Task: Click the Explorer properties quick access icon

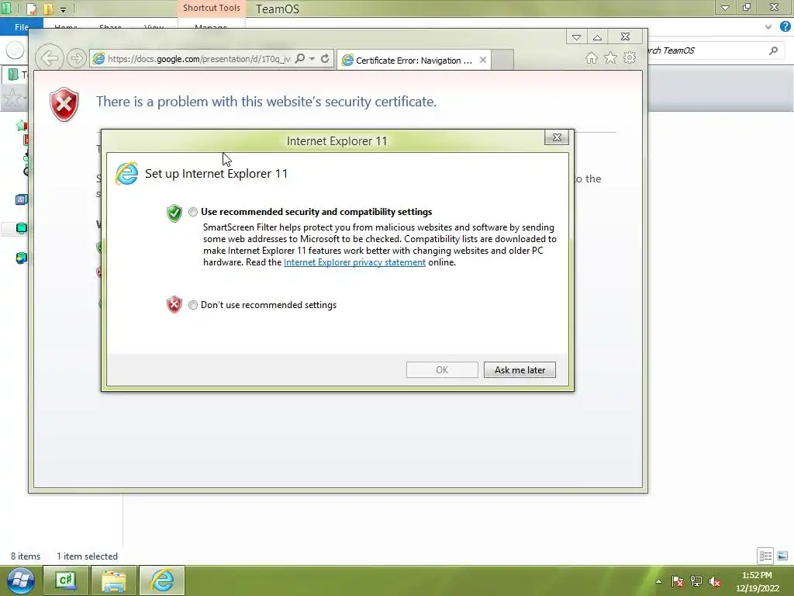Action: click(x=31, y=9)
